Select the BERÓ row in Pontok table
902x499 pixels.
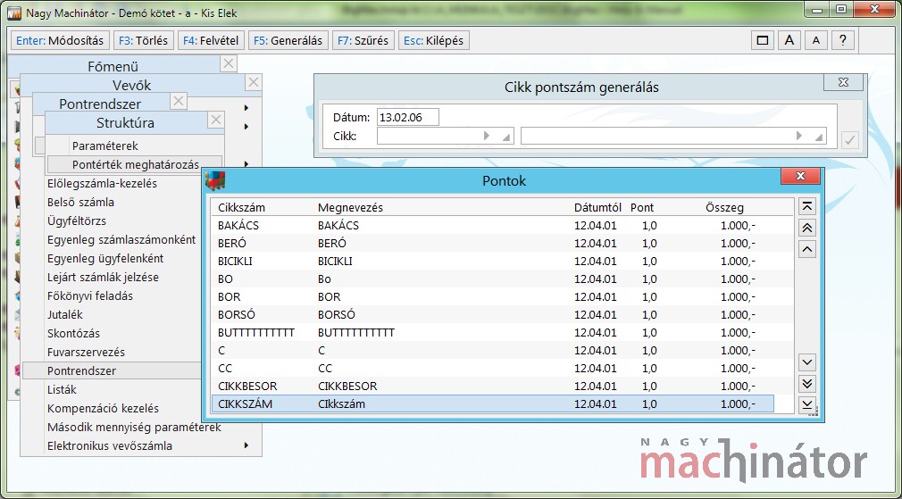(493, 243)
